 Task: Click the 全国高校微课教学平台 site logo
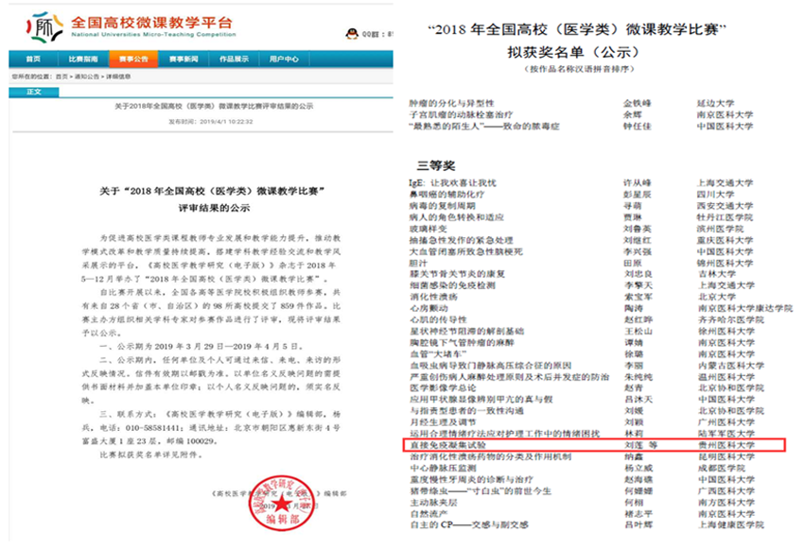tap(131, 27)
